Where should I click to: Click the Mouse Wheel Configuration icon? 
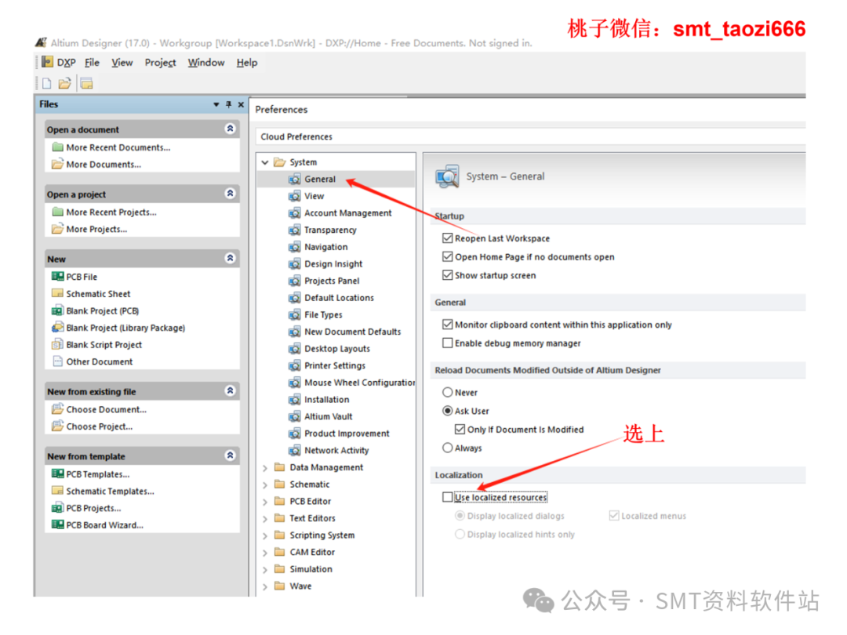(x=294, y=382)
